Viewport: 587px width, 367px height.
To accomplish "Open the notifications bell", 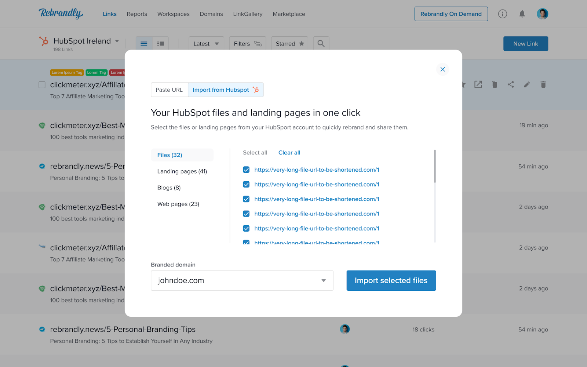I will pyautogui.click(x=522, y=14).
